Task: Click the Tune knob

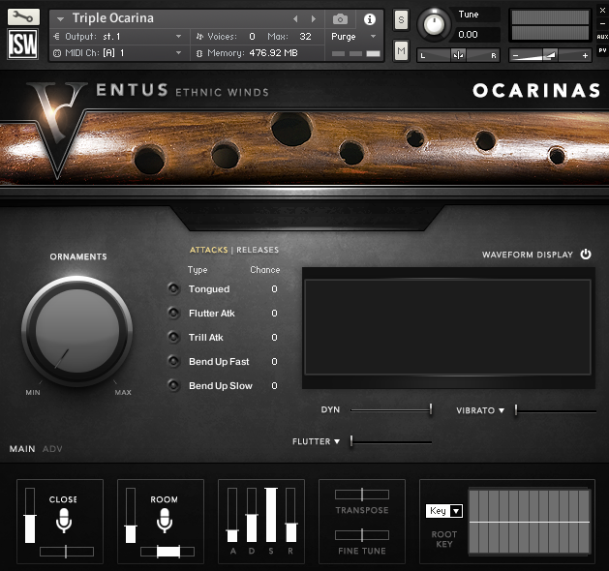Action: [434, 24]
